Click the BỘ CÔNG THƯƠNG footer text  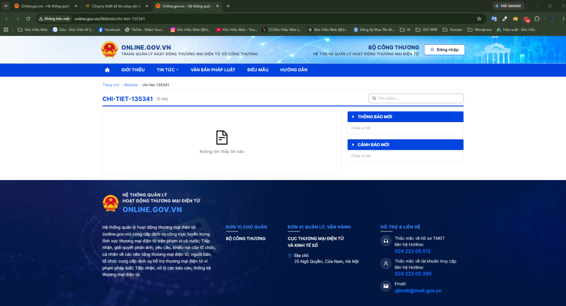coord(245,239)
